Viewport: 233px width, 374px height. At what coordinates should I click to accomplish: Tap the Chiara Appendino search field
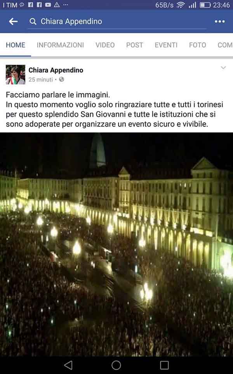tap(118, 22)
